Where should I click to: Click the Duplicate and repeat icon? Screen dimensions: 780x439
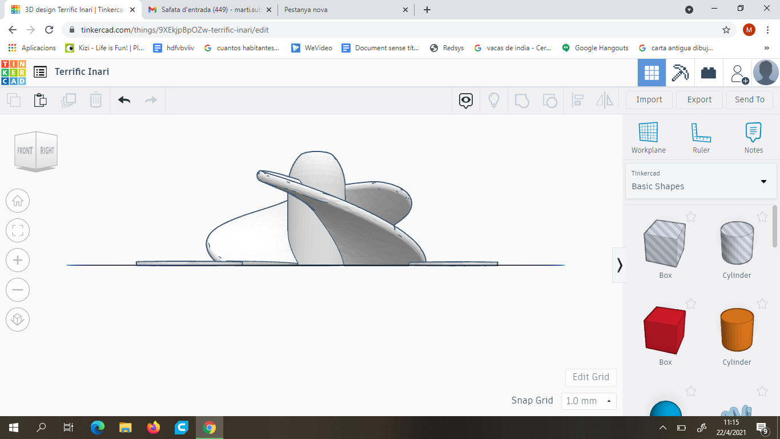click(69, 100)
